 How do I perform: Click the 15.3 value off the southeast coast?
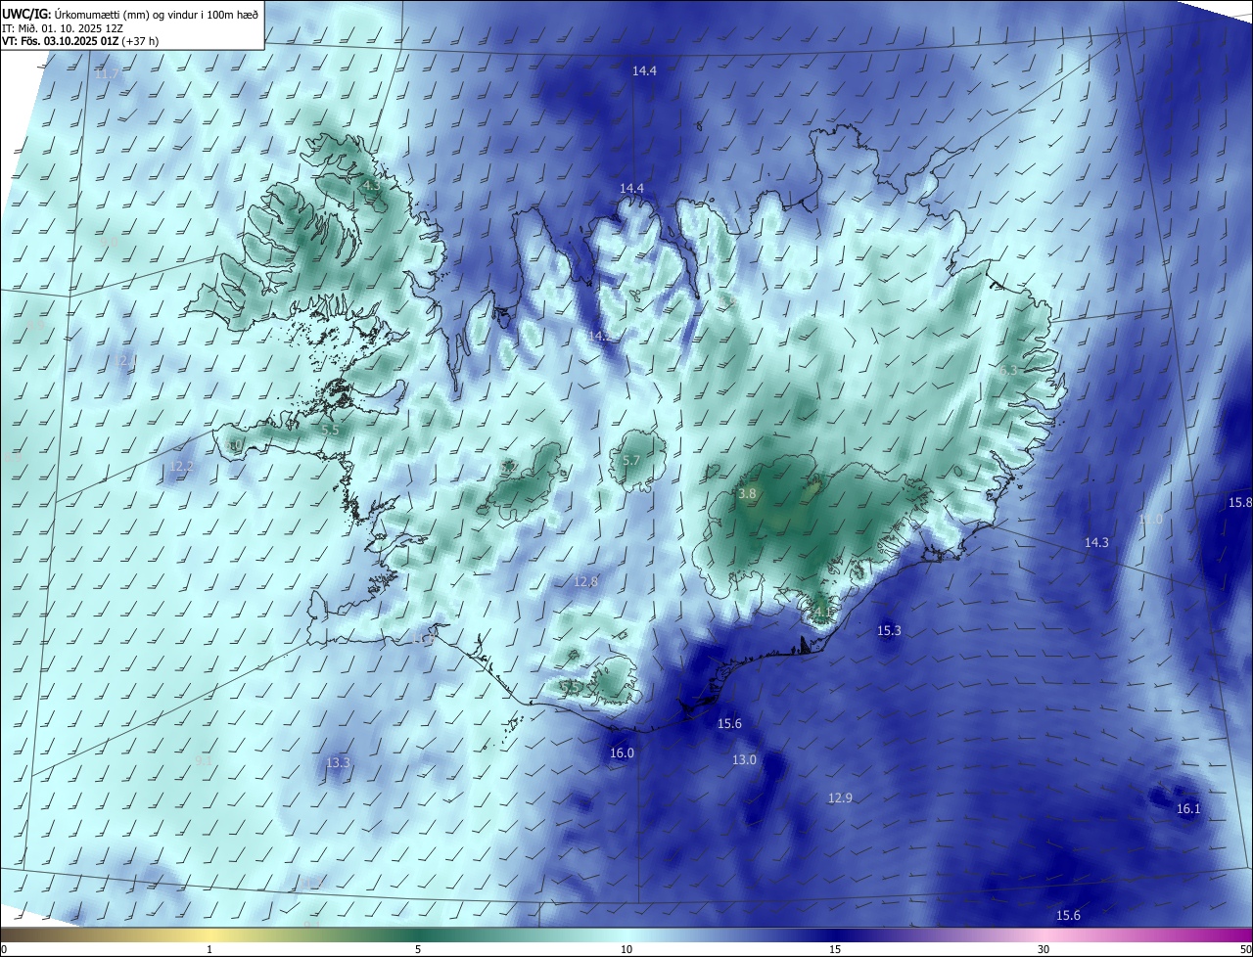[x=889, y=631]
